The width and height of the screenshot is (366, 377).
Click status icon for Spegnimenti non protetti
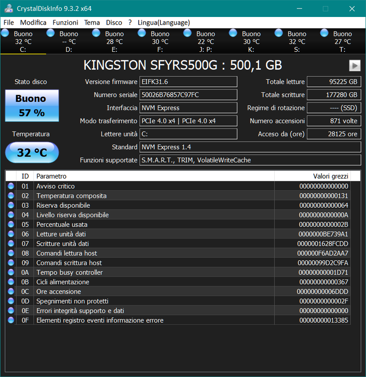tap(11, 301)
